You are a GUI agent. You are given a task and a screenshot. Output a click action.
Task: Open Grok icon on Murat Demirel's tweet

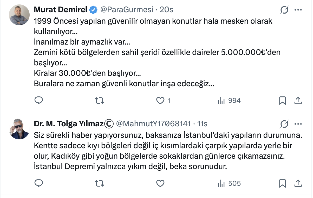point(284,10)
